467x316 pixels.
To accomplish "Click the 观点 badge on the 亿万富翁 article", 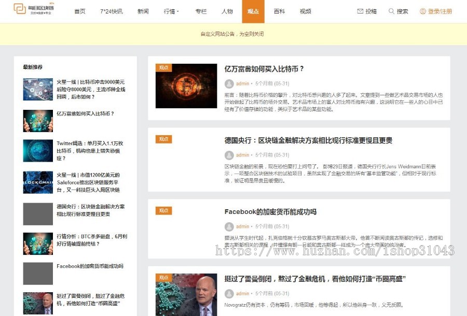I will [x=164, y=67].
